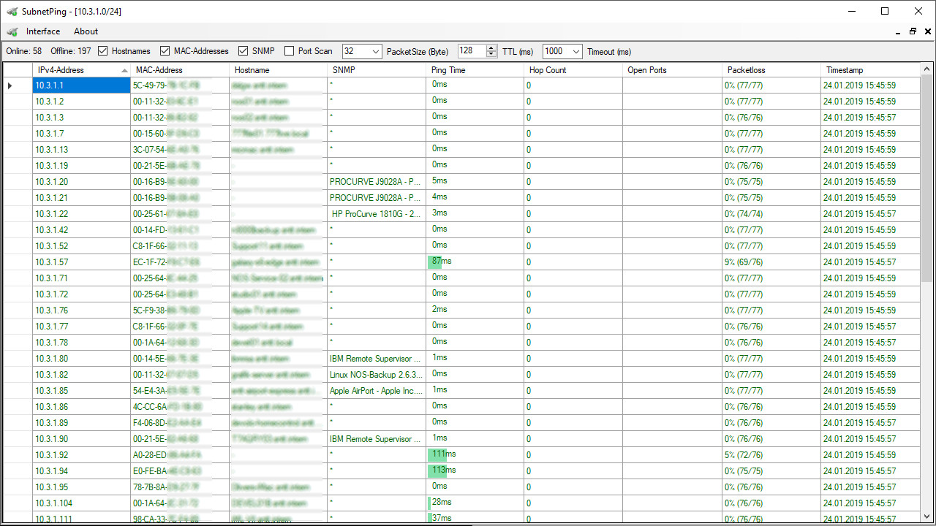Click the SubnetPing app icon in the title bar
936x526 pixels.
tap(12, 11)
